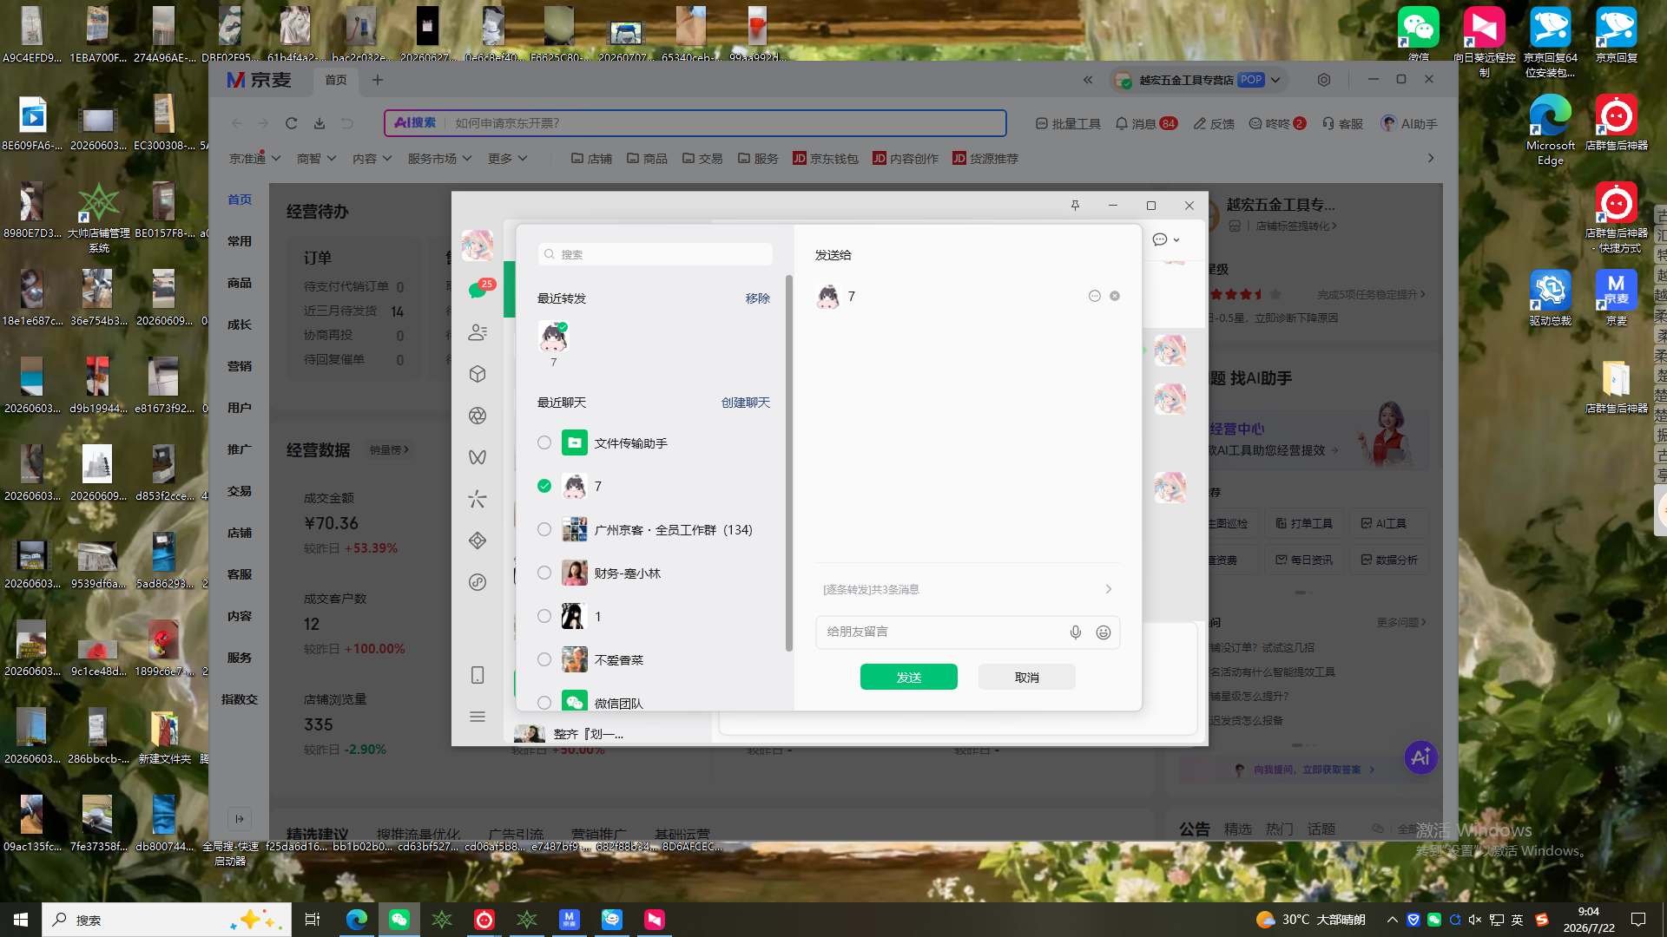Click the refresh icon in Jingmai toolbar
The image size is (1667, 937).
coord(292,123)
